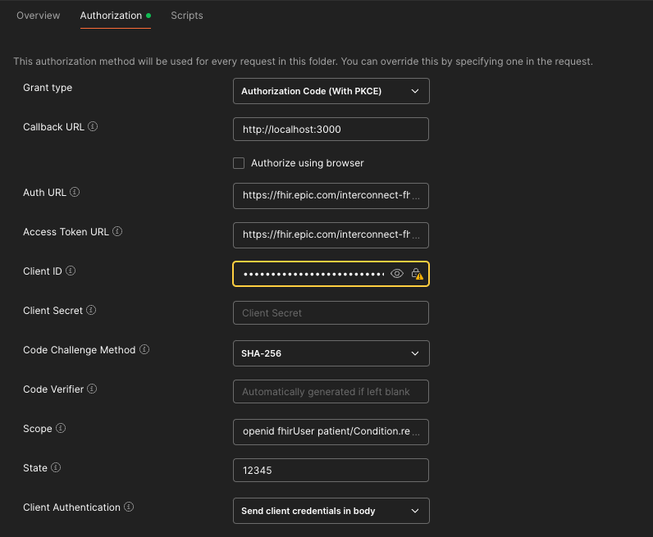
Task: Click the Client Secret info icon
Action: [x=91, y=310]
